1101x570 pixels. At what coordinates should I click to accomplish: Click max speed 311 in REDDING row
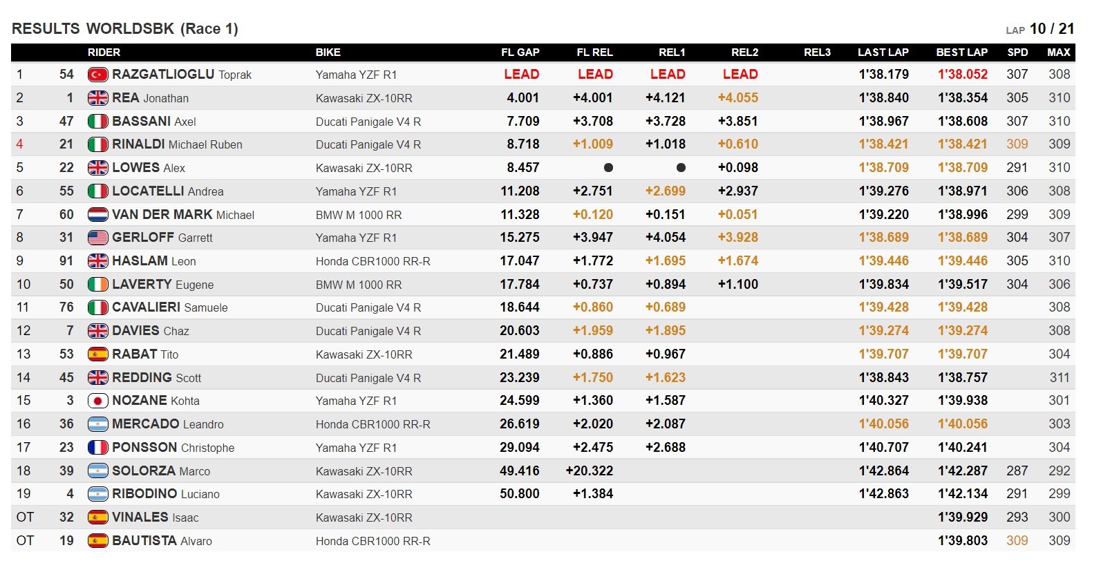[x=1060, y=378]
